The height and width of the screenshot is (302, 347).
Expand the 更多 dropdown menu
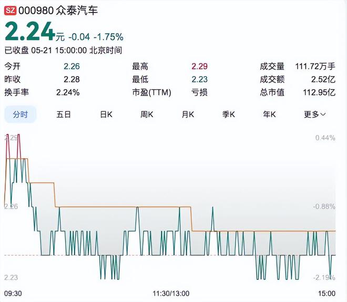pos(314,114)
